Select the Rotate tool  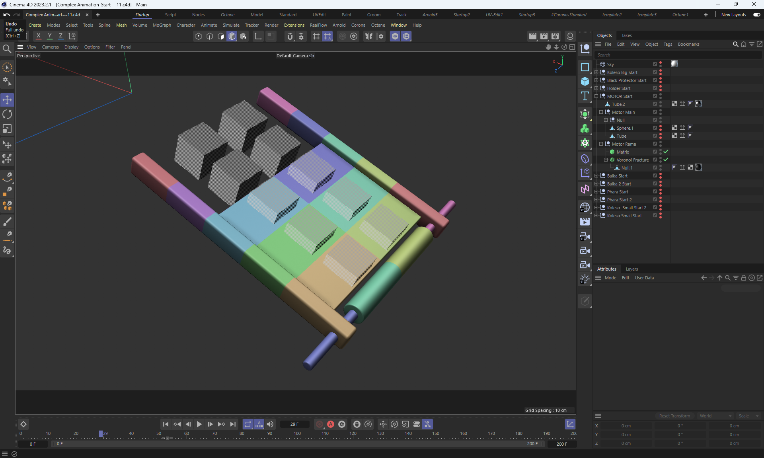point(7,114)
